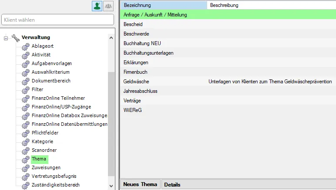
Task: Select the Filter tree item
Action: 37,89
